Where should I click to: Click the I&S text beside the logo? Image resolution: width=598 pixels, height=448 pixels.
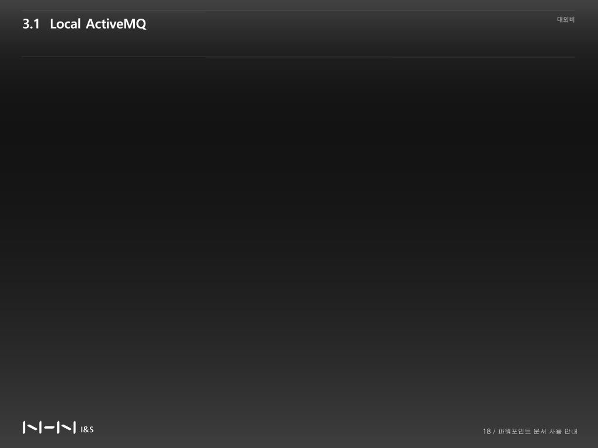[87, 429]
